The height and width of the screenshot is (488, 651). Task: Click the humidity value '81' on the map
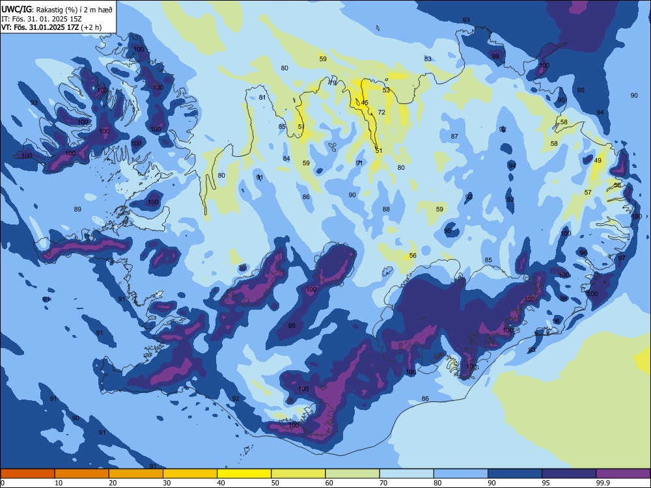tap(262, 98)
